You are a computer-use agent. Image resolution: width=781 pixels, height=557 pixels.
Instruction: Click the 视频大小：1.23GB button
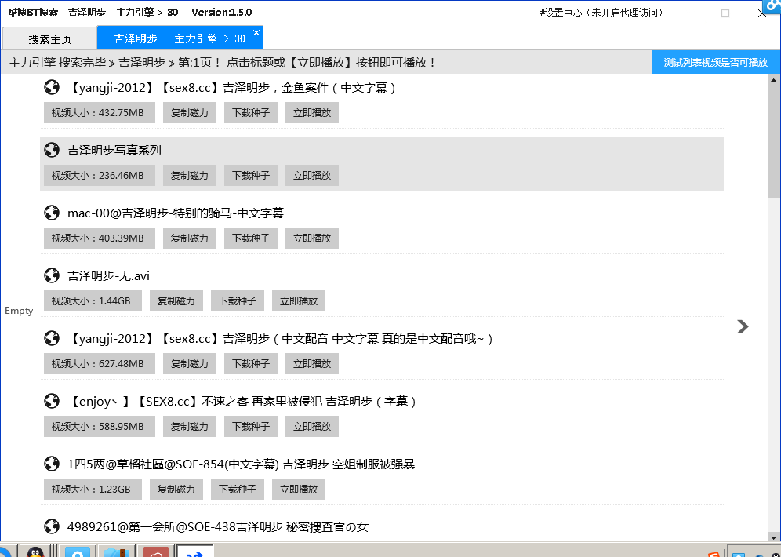(x=93, y=490)
